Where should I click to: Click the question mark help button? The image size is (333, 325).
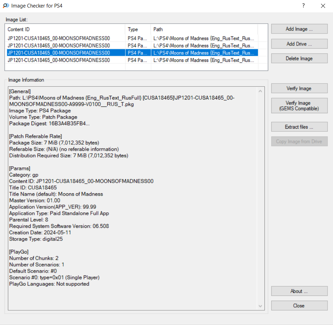point(303,6)
